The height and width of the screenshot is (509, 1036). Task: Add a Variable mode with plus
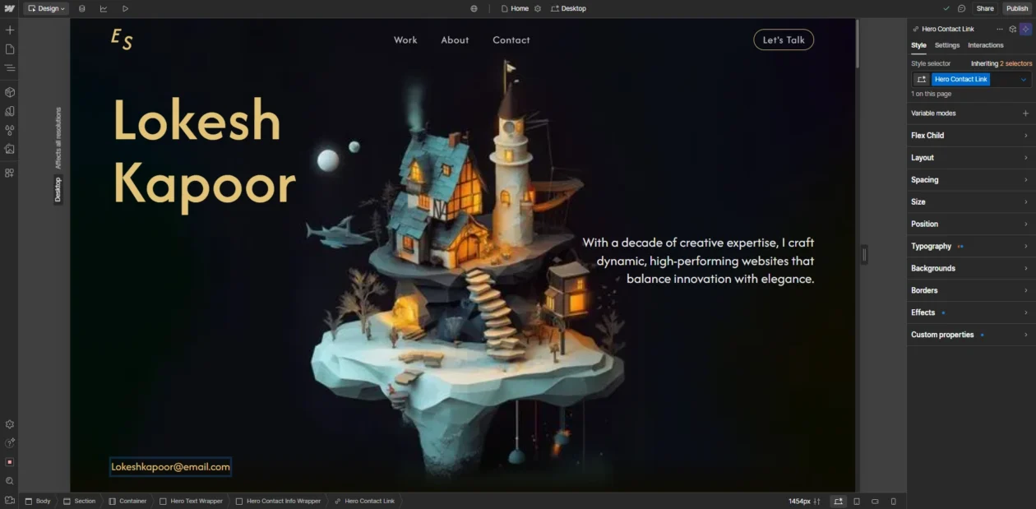1025,113
